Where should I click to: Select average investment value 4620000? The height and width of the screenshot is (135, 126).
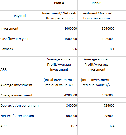pos(96,95)
